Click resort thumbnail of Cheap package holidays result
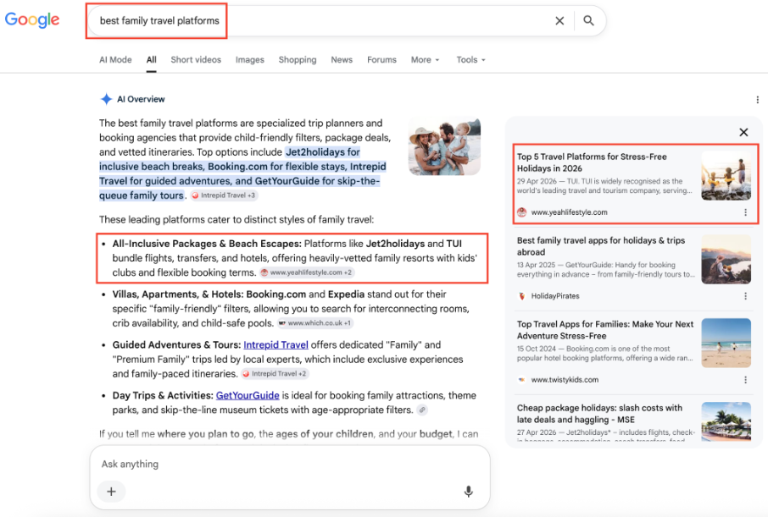This screenshot has width=768, height=517. click(x=726, y=421)
